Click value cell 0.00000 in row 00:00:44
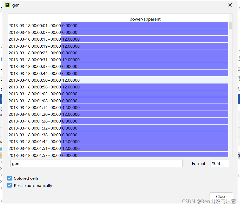240x206 pixels. (x=145, y=73)
